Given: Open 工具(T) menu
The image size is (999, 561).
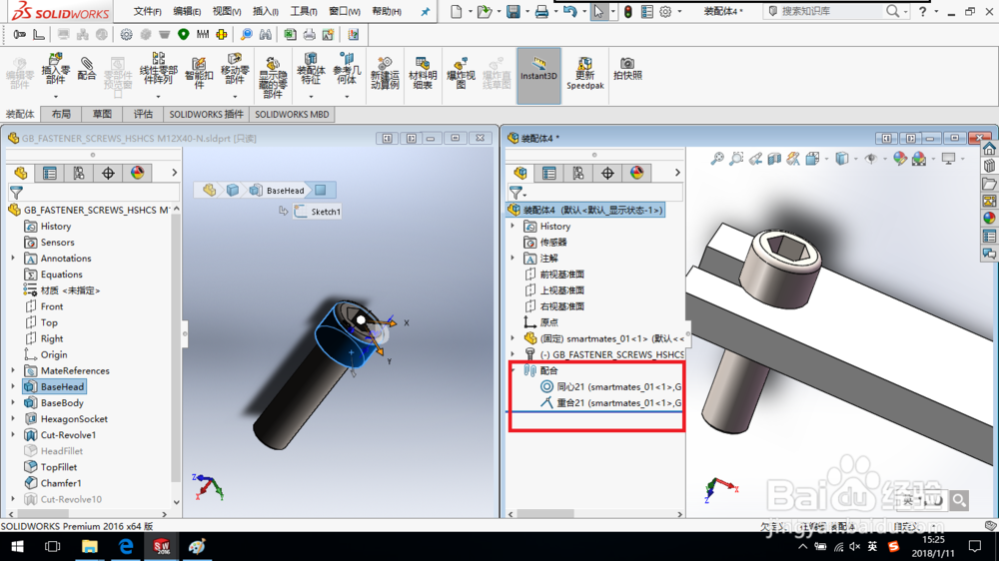Looking at the screenshot, I should coord(304,11).
